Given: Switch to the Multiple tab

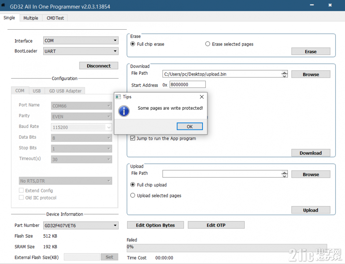Looking at the screenshot, I should [31, 18].
